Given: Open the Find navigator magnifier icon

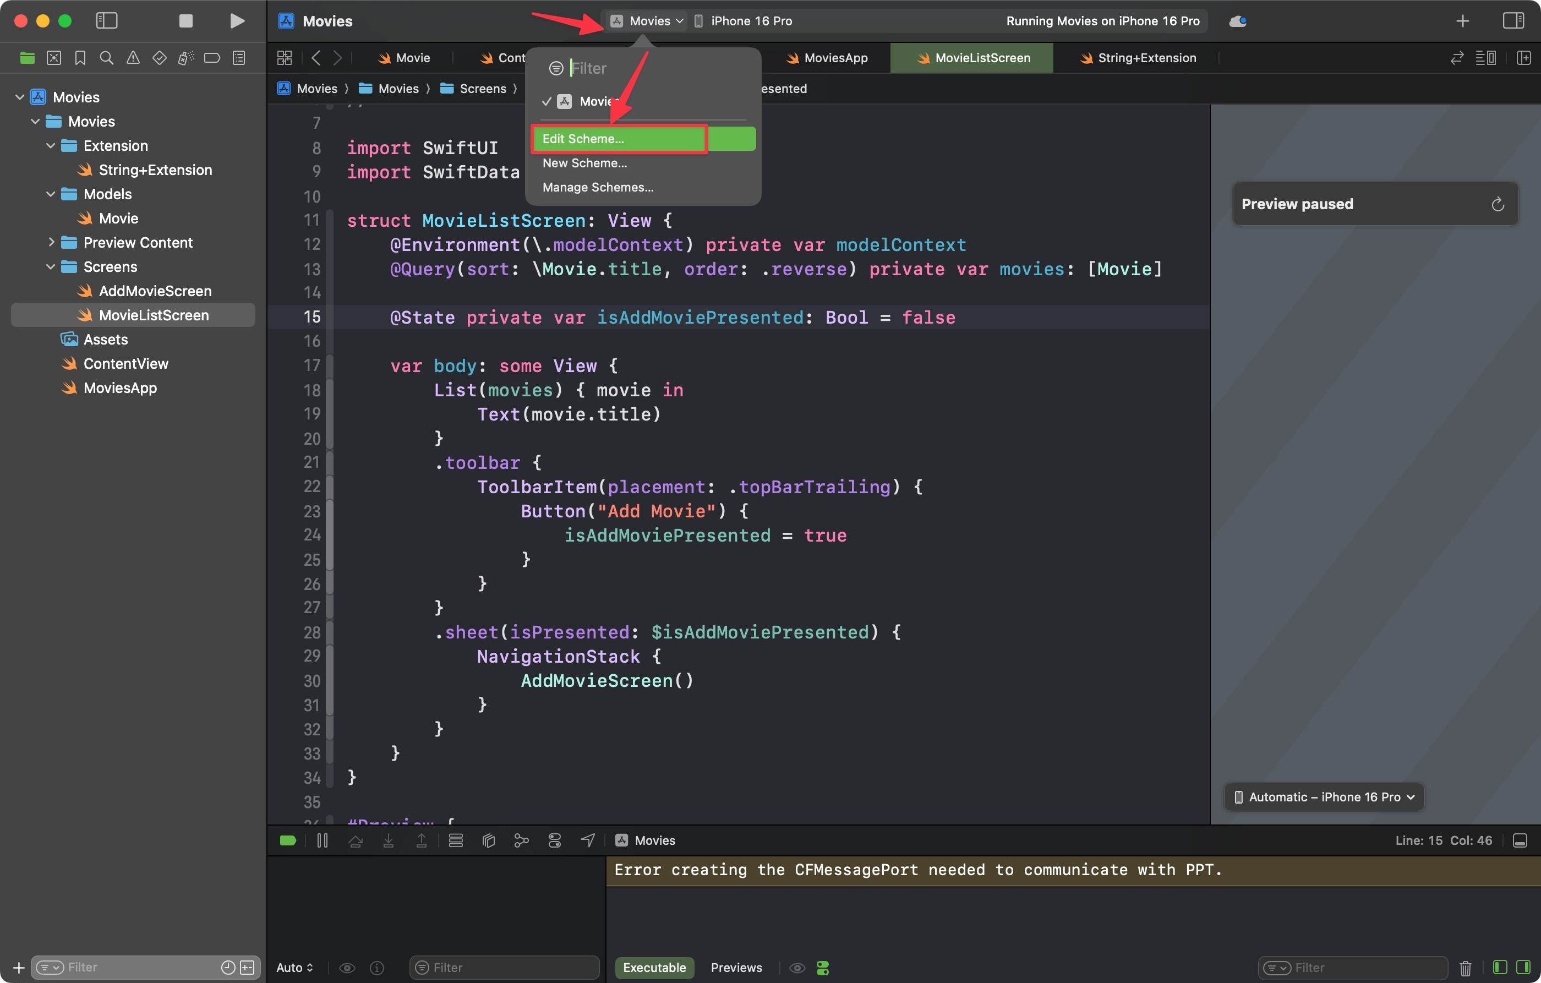Looking at the screenshot, I should click(107, 58).
